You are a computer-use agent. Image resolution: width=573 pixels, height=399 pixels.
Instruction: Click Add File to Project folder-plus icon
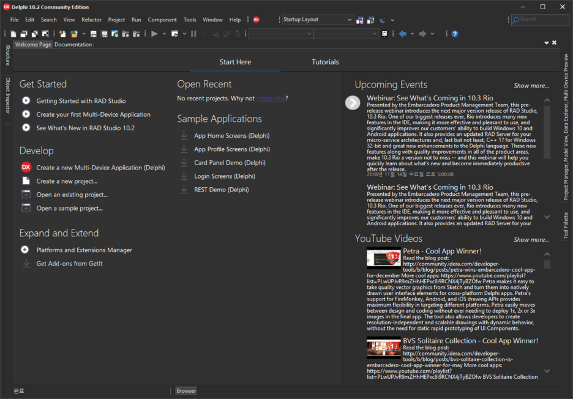tap(125, 34)
